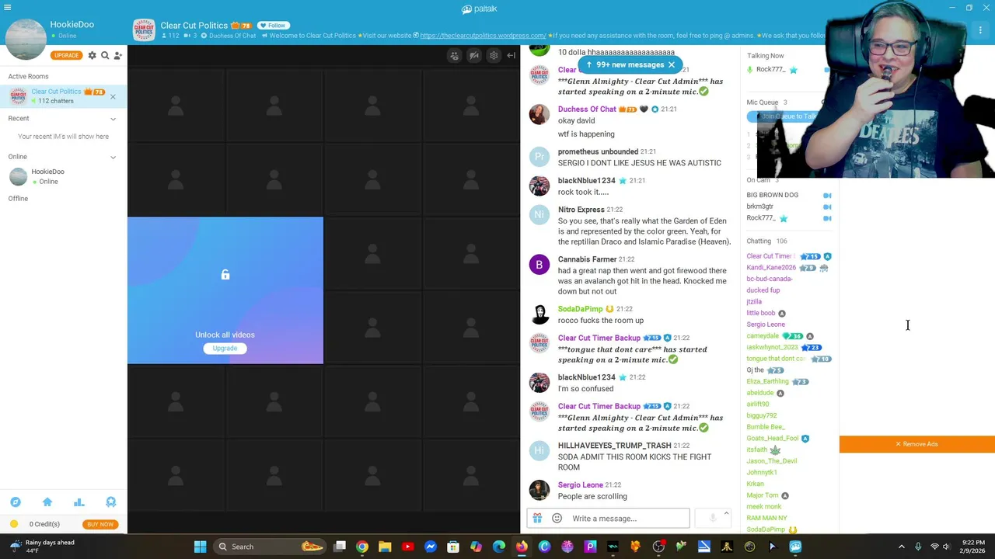This screenshot has width=995, height=559.
Task: View BIG BROWN DOG's cam
Action: (827, 196)
